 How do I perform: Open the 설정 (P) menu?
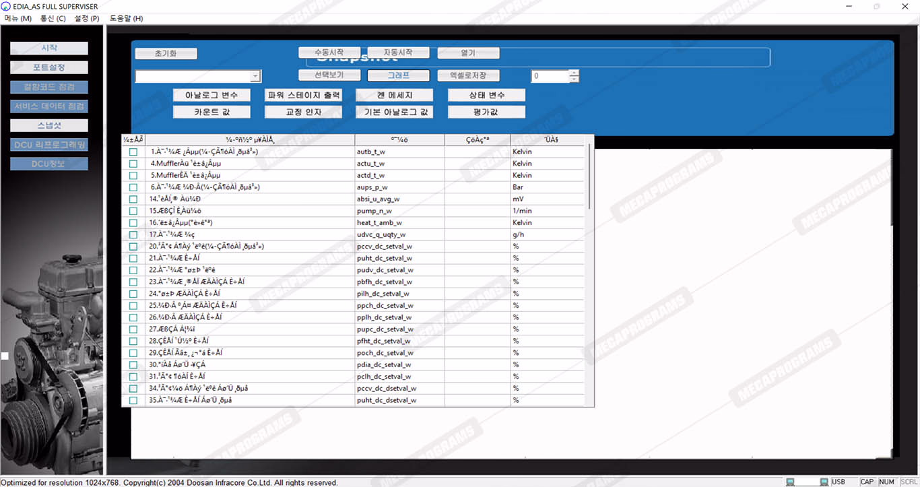(87, 18)
